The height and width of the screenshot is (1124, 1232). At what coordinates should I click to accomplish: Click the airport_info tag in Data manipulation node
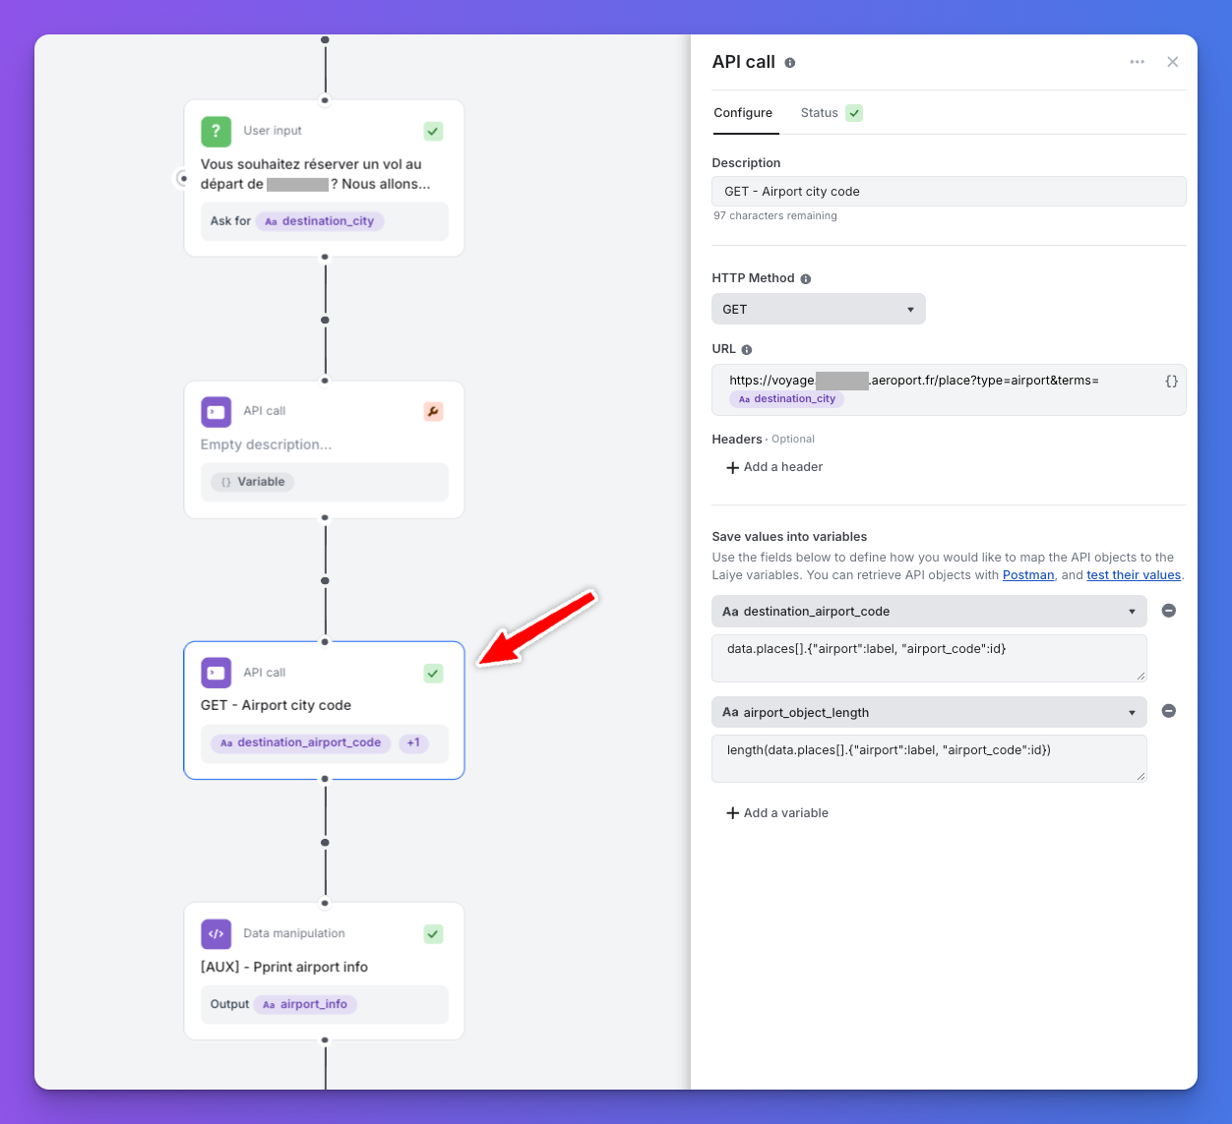[305, 1004]
